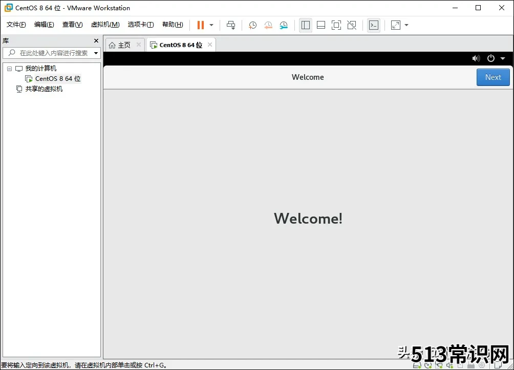The width and height of the screenshot is (514, 370).
Task: Click the guest volume speaker icon
Action: click(476, 58)
